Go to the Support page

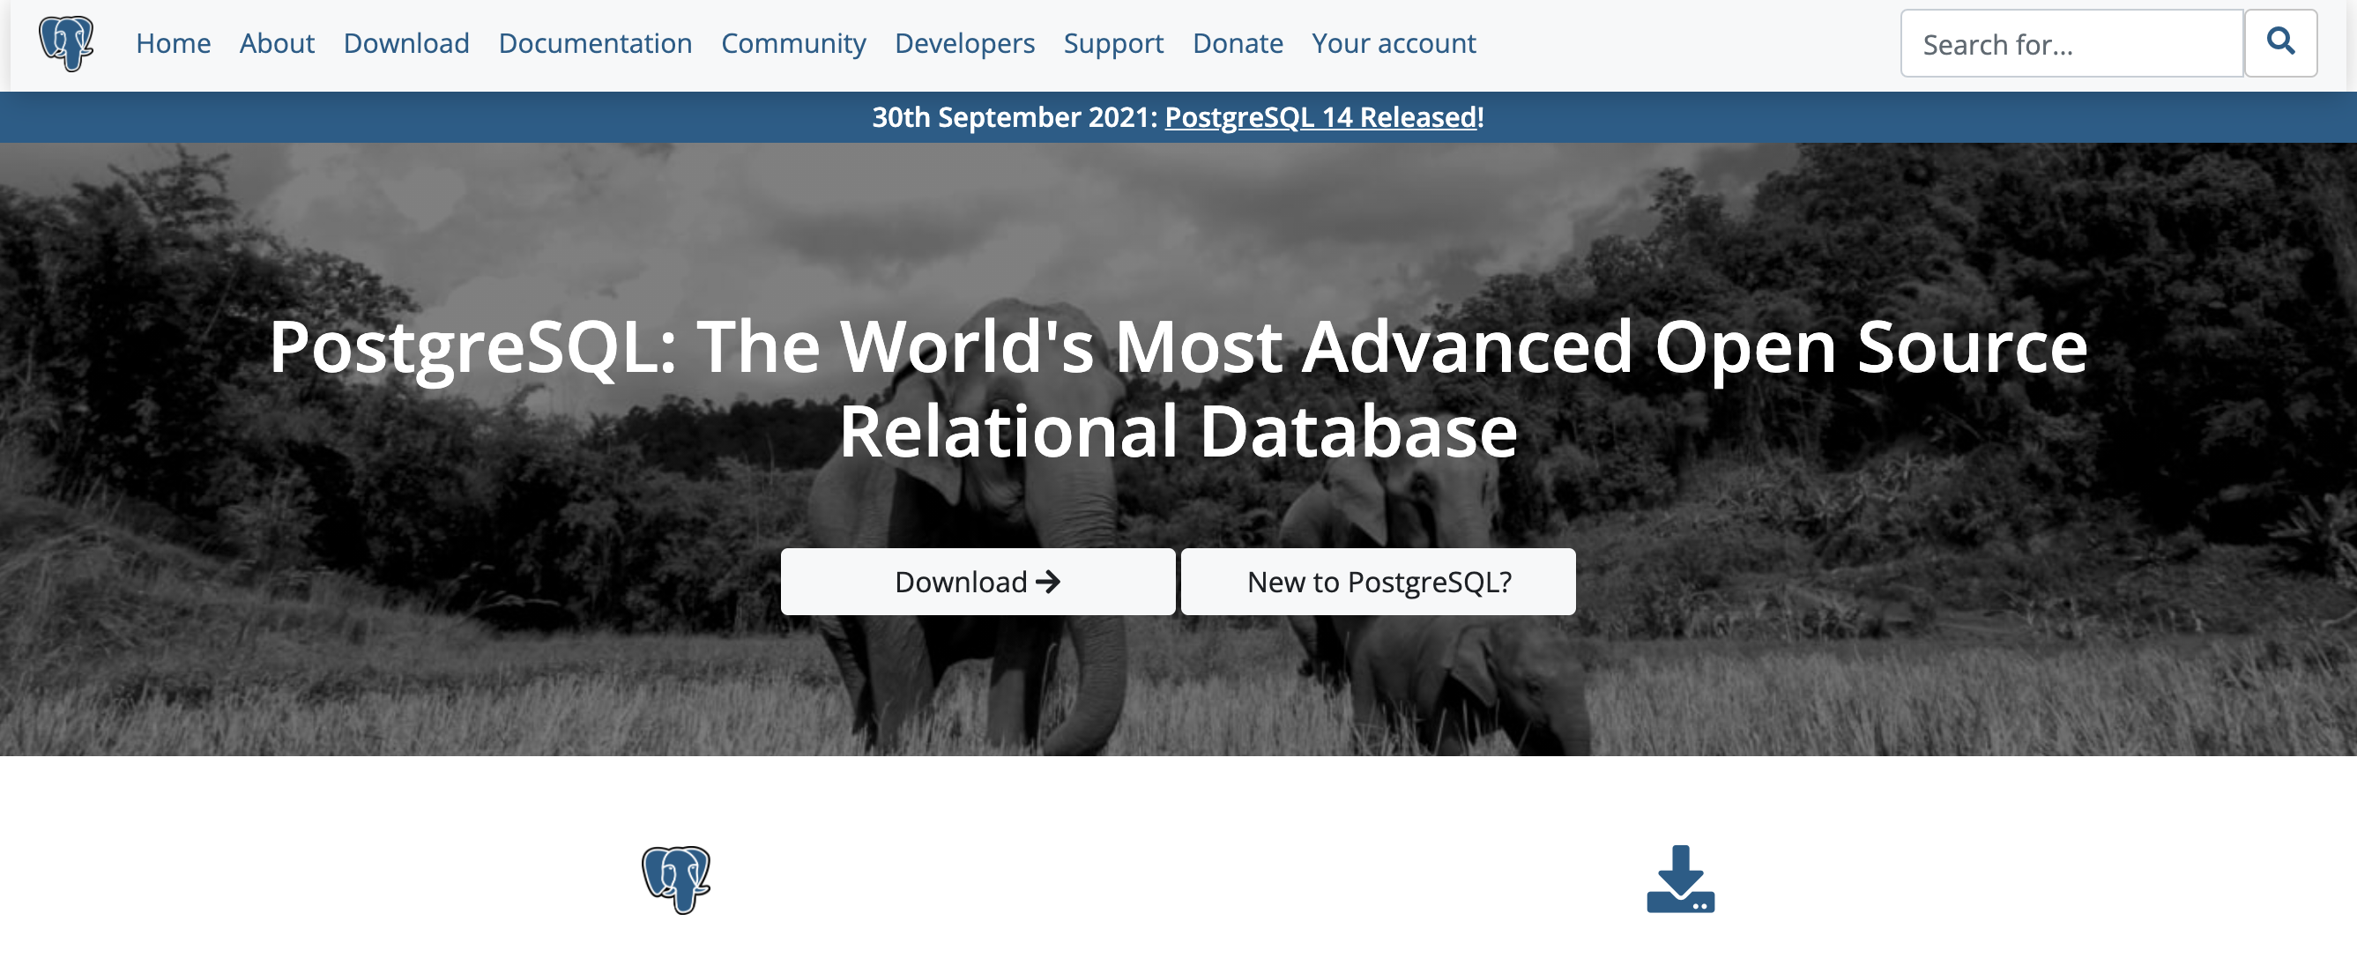coord(1112,43)
